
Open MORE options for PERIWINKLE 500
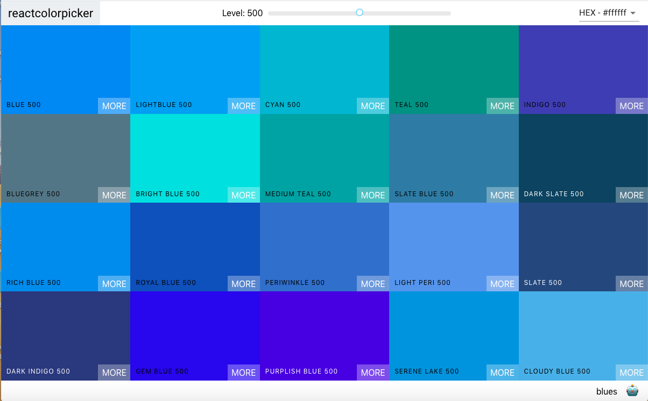(372, 284)
